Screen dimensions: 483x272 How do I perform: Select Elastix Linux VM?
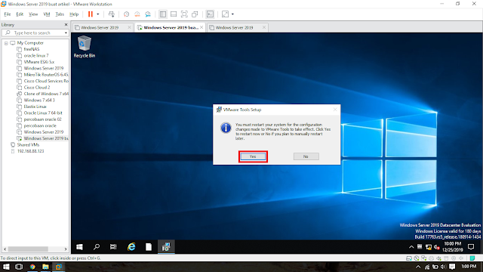coord(35,107)
